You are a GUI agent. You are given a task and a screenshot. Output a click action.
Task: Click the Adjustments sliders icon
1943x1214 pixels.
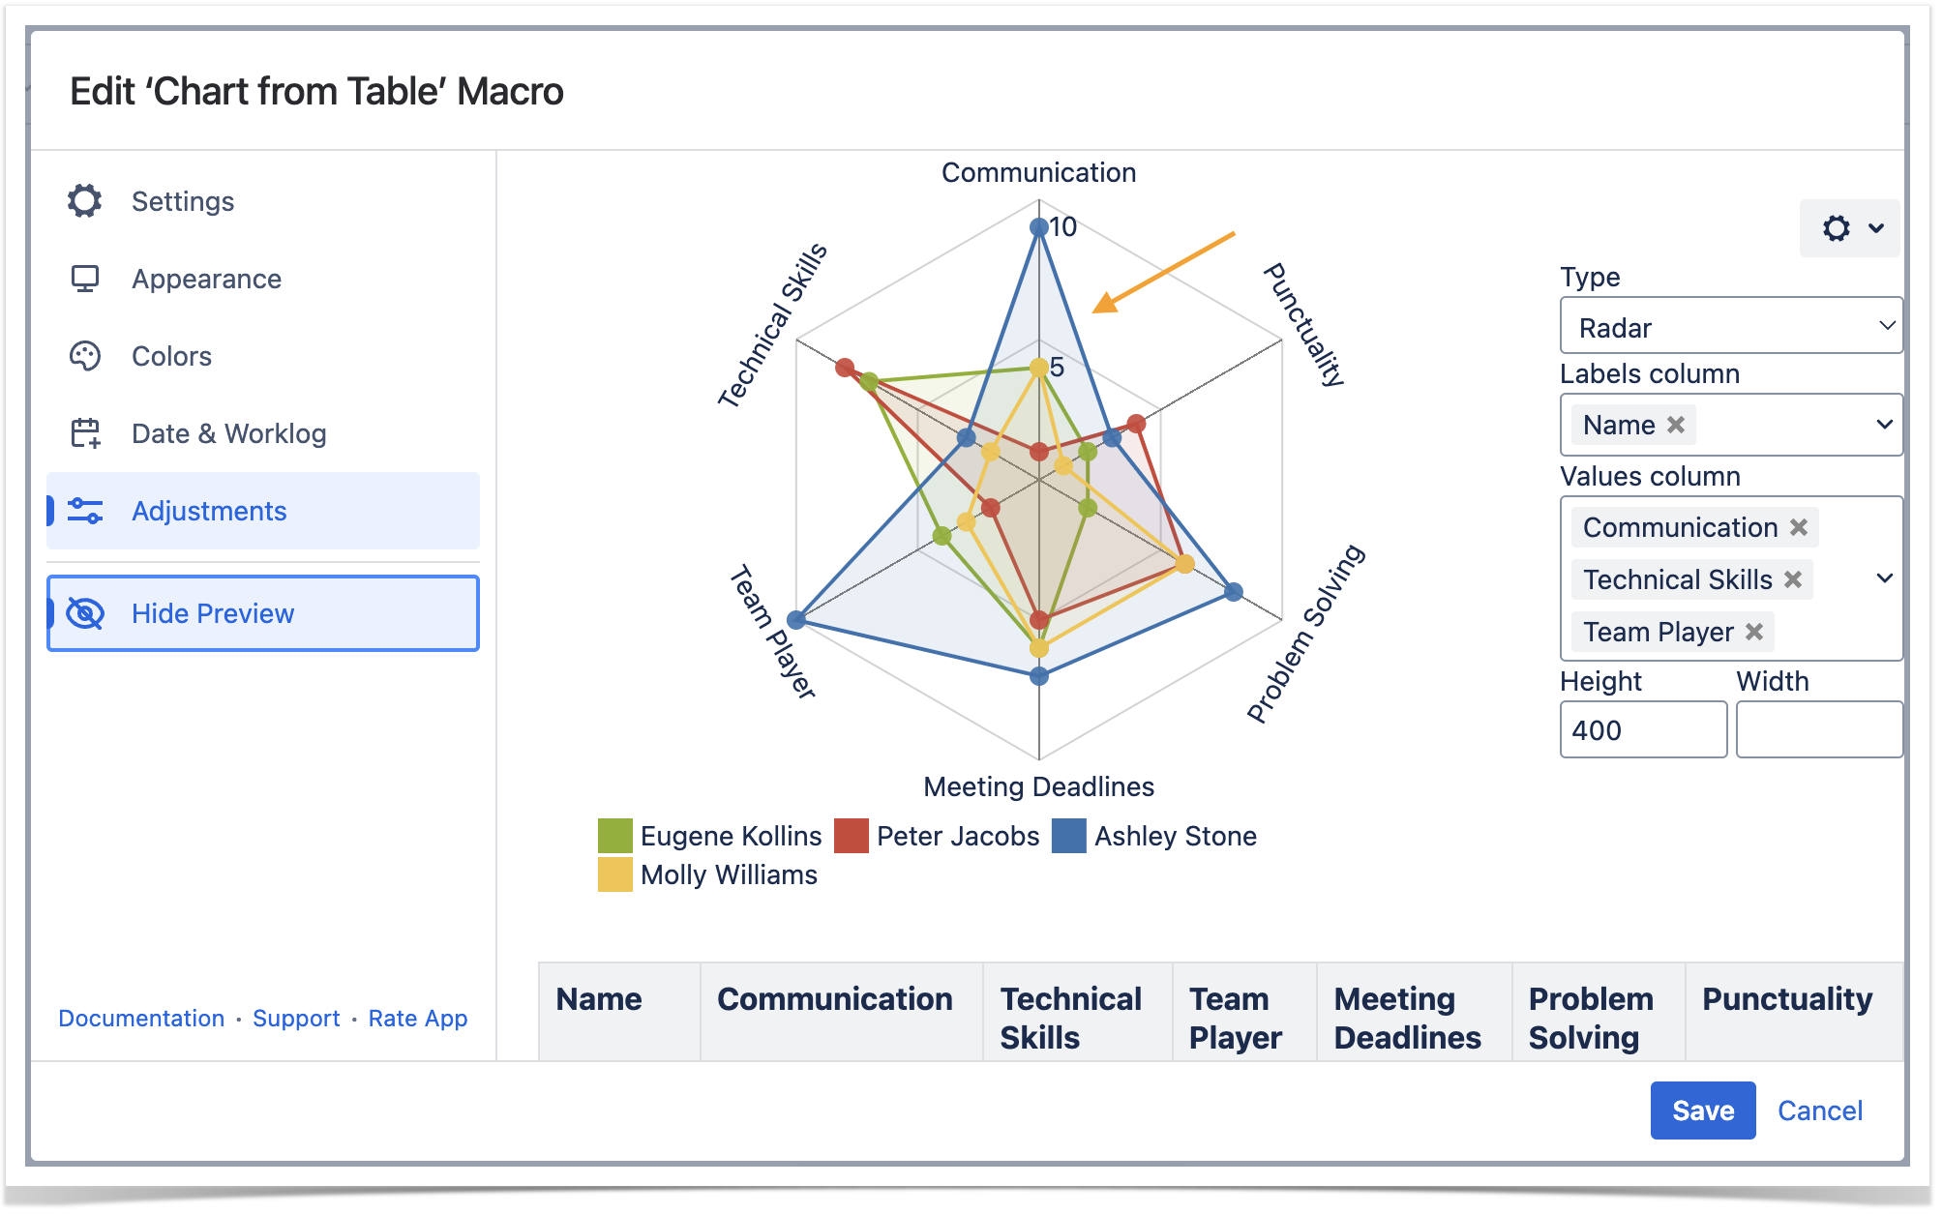pos(85,511)
